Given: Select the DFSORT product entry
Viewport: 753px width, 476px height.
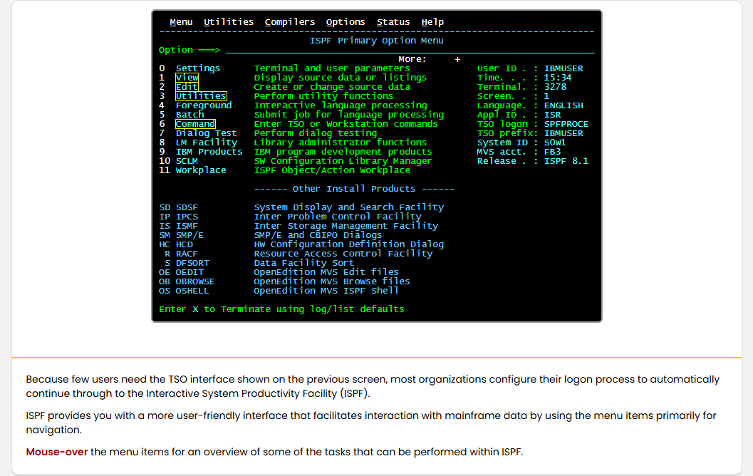Looking at the screenshot, I should pyautogui.click(x=192, y=263).
